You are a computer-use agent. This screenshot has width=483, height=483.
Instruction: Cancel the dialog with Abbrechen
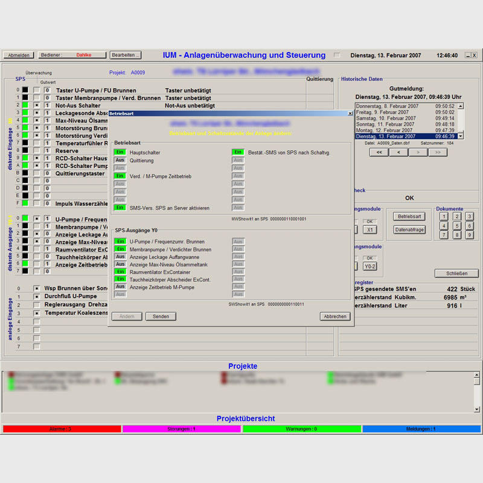[334, 316]
